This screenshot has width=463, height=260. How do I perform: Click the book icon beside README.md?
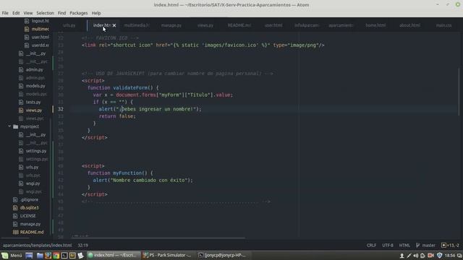[15, 233]
